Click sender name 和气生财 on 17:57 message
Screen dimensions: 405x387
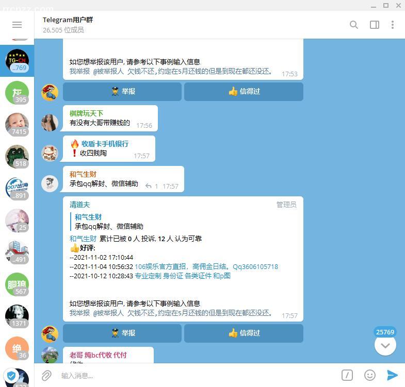(83, 174)
